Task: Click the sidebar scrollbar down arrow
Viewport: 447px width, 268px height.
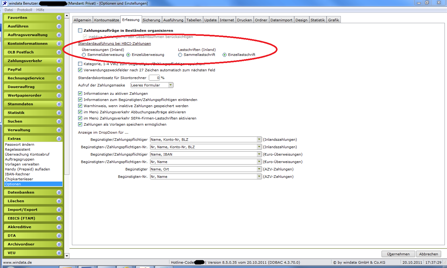Action: tap(67, 256)
